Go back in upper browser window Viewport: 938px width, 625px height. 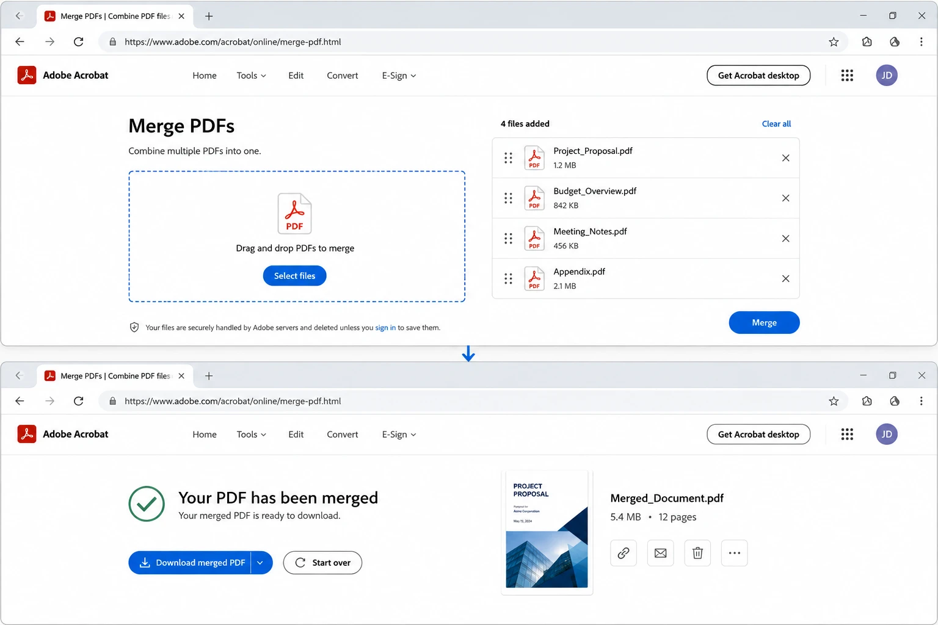(x=20, y=42)
